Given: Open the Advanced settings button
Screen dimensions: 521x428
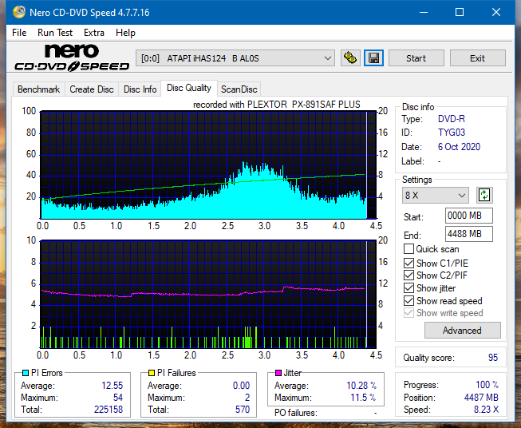Looking at the screenshot, I should click(462, 331).
